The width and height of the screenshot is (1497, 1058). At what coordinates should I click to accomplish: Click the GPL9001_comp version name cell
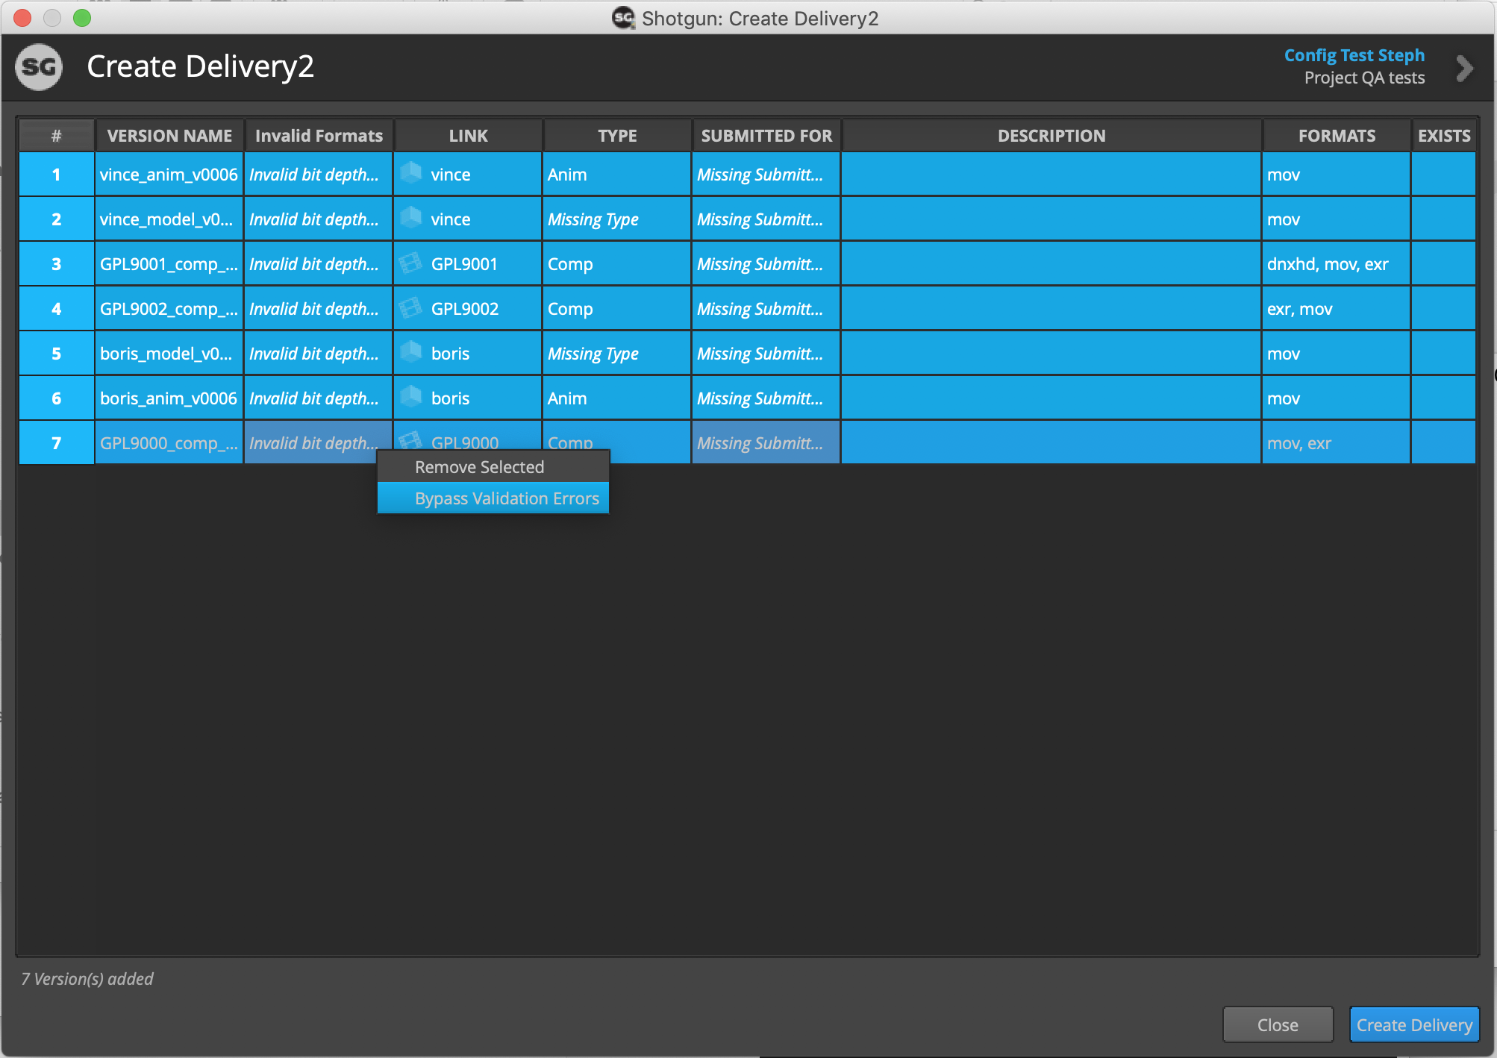coord(169,264)
